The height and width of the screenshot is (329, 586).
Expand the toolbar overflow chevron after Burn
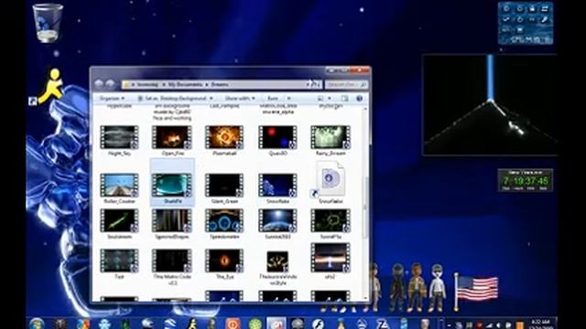[288, 99]
